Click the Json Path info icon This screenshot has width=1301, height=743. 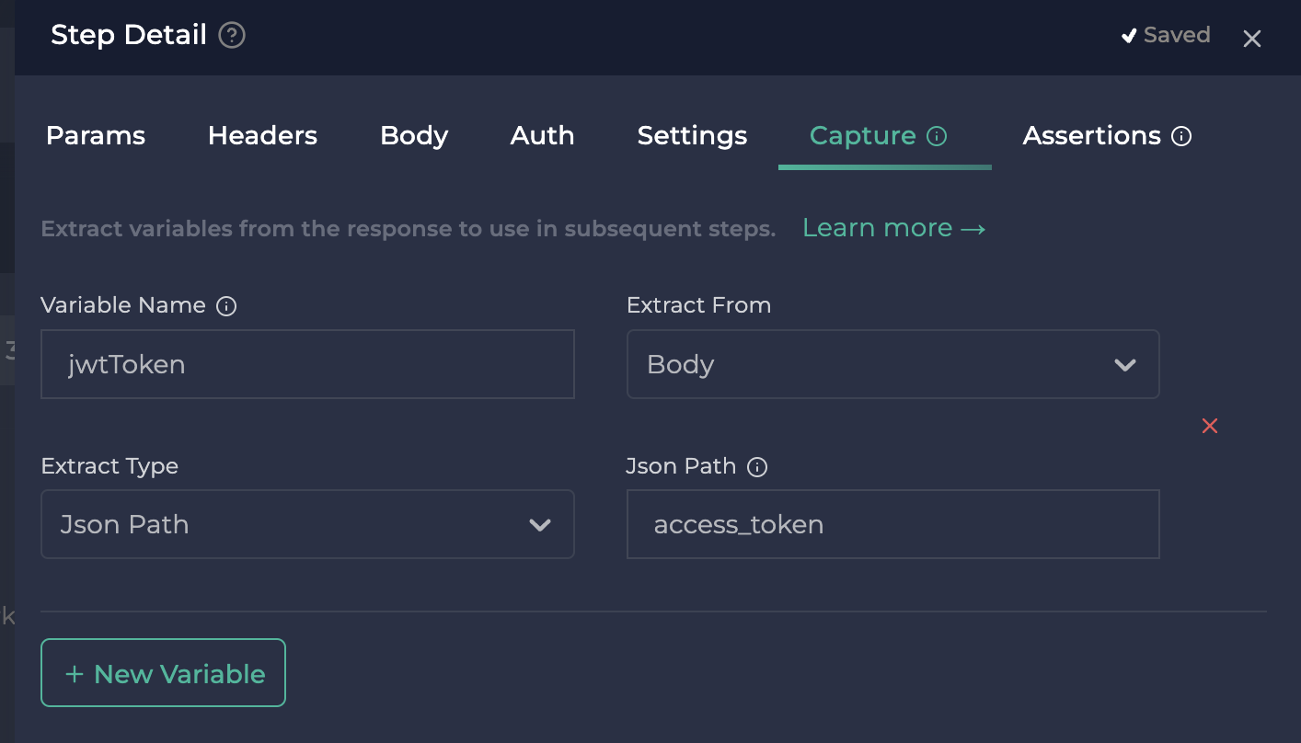(x=756, y=467)
